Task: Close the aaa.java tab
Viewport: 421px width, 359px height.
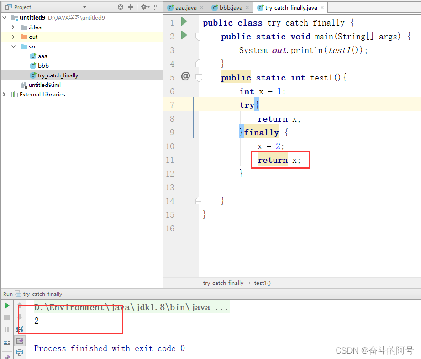Action: tap(201, 8)
